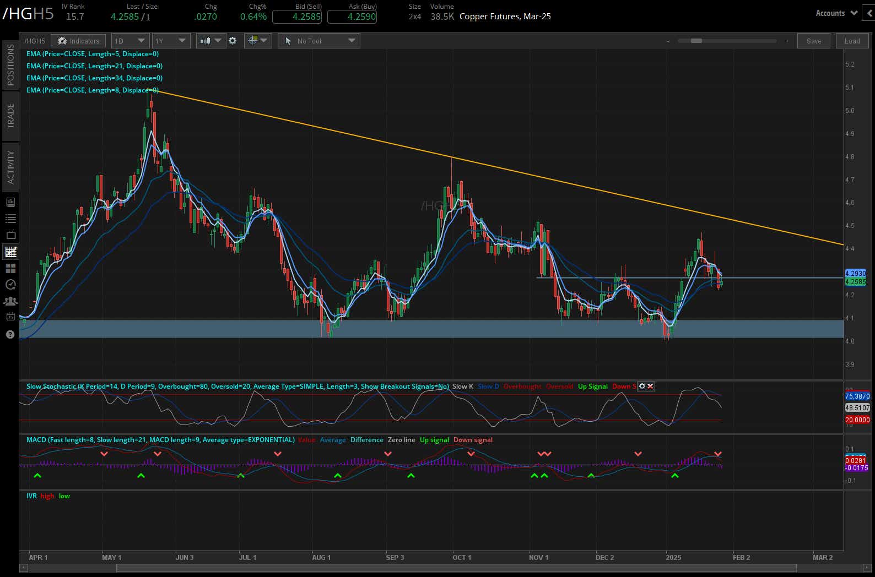Click the horizontal chart scrollbar
The image size is (875, 577).
point(456,568)
